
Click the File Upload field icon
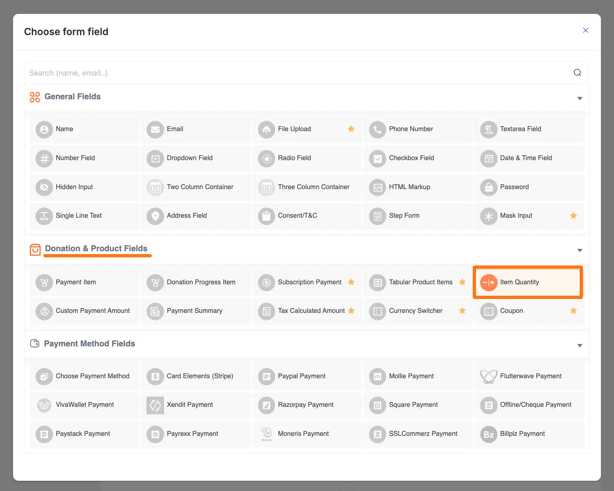pos(266,129)
